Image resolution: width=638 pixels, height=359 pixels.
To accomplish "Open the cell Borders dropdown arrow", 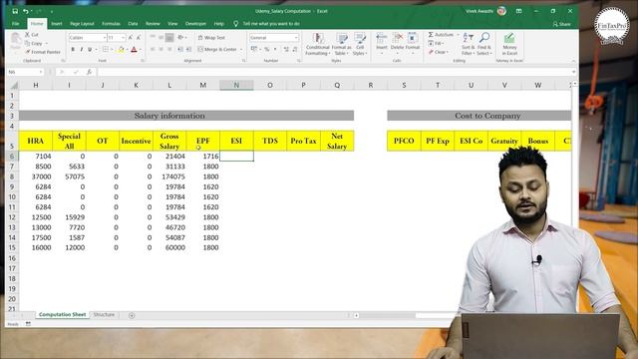I will 112,49.
